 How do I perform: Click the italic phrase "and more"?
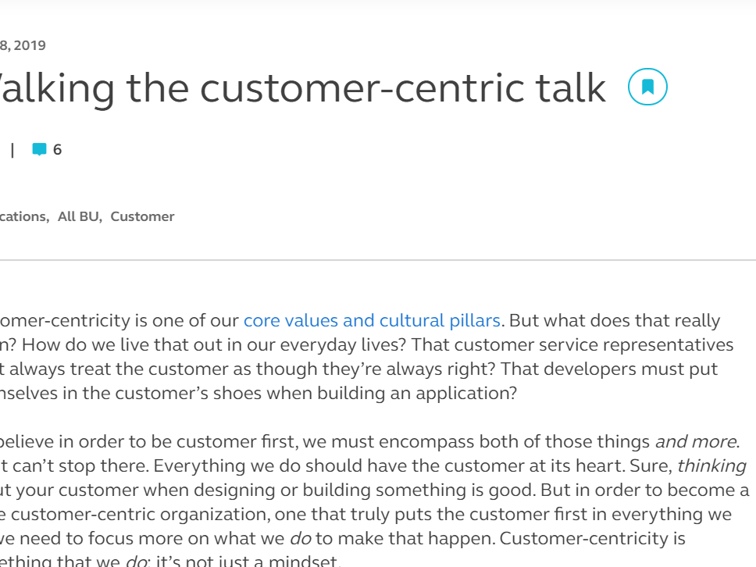(x=696, y=441)
